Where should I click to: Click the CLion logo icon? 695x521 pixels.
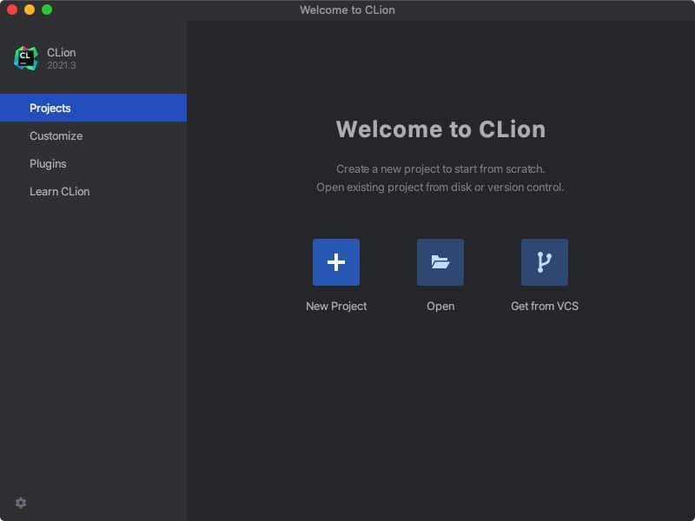tap(26, 58)
